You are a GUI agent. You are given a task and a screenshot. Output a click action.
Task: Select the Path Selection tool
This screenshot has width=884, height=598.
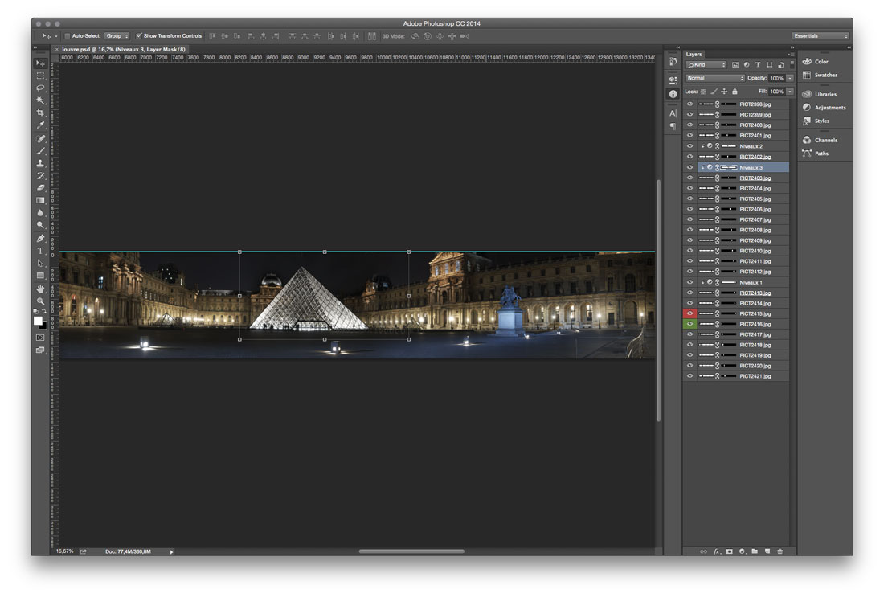coord(40,264)
